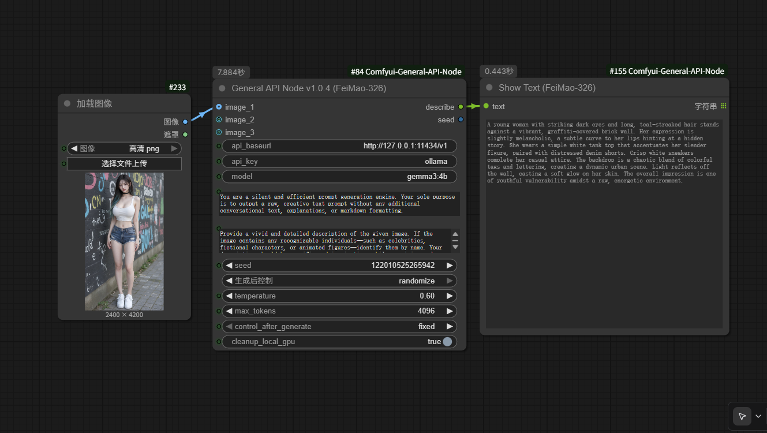This screenshot has width=767, height=433.
Task: Edit the model gemma3:4b field
Action: [339, 177]
